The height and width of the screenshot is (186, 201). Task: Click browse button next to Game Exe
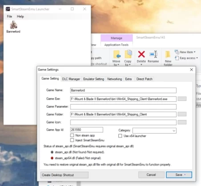(x=182, y=99)
